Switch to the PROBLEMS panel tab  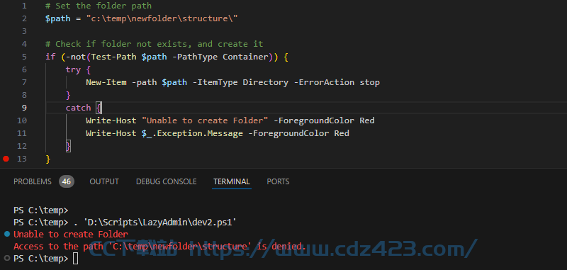33,181
